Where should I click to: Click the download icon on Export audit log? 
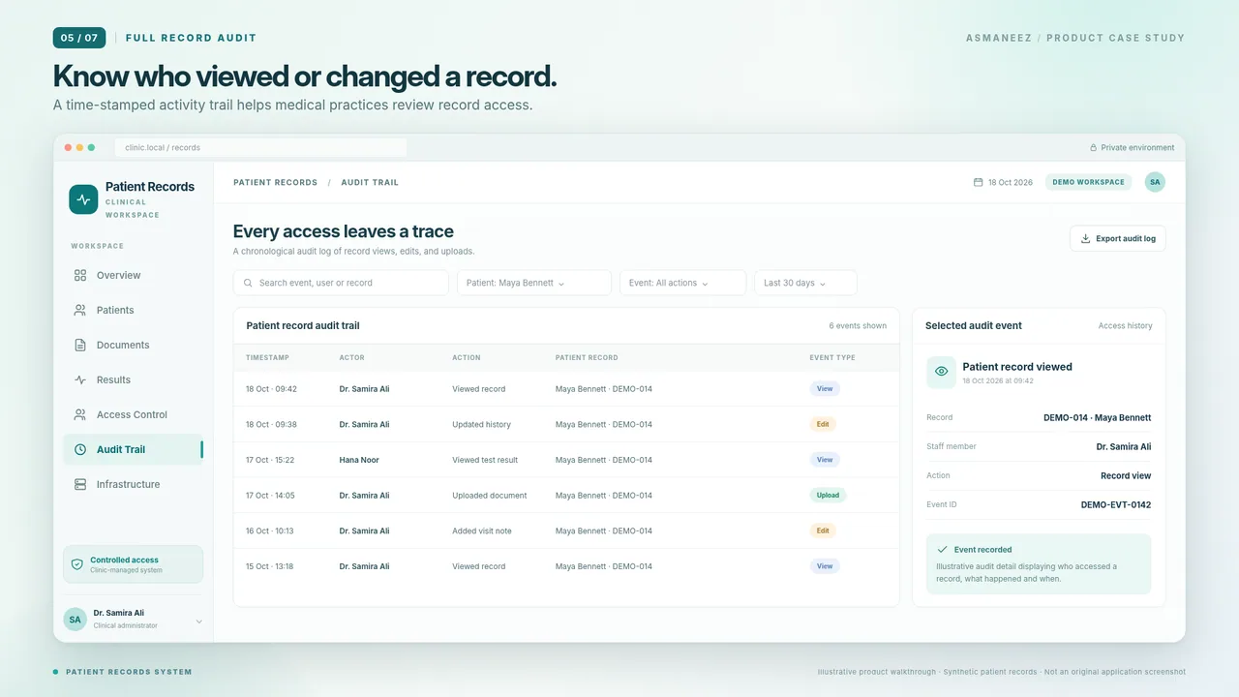[1085, 238]
